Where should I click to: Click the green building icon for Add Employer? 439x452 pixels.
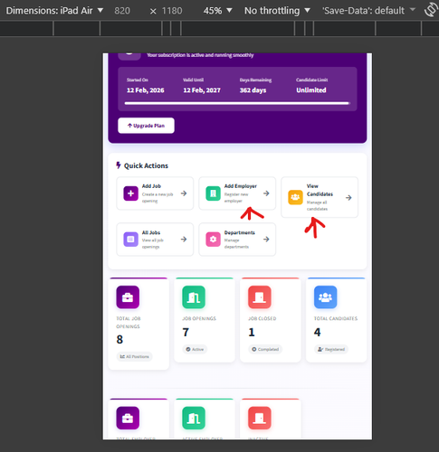tap(213, 193)
